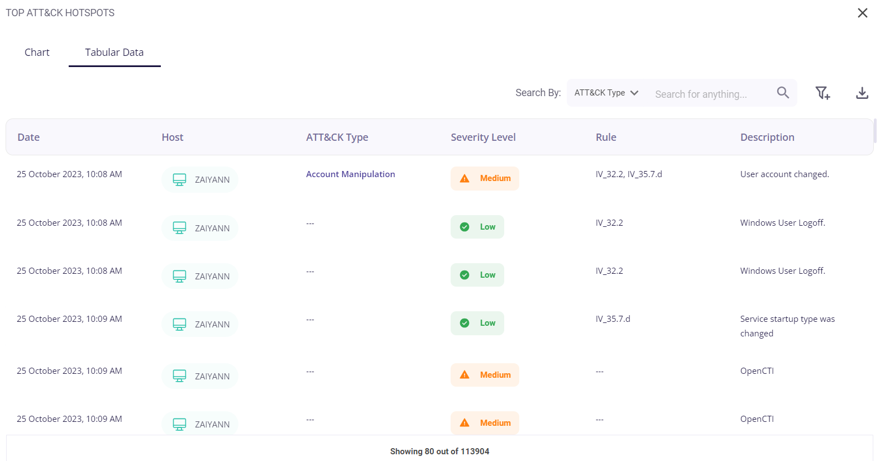Screen dimensions: 880x461
Task: Sort by the Description column header
Action: click(x=767, y=137)
